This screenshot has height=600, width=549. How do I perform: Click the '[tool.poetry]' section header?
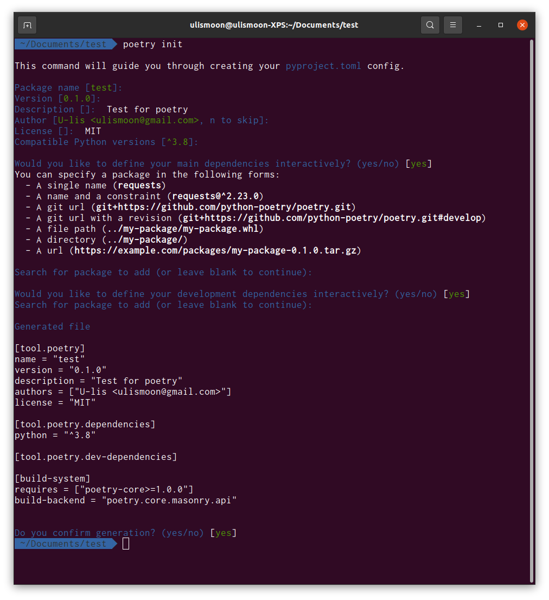tap(50, 349)
